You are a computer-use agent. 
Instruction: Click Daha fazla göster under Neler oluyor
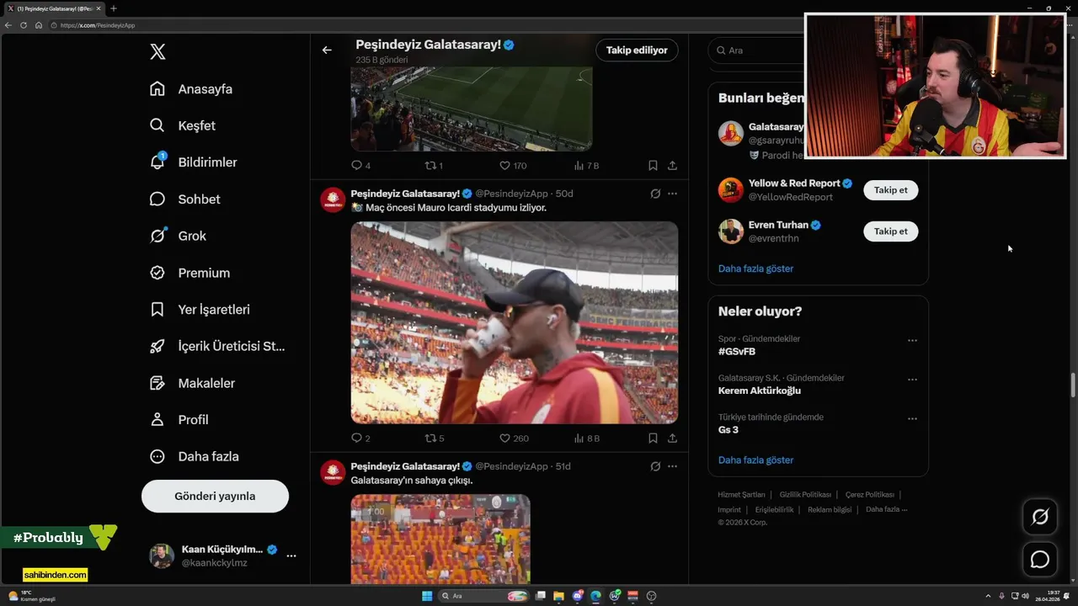[755, 460]
